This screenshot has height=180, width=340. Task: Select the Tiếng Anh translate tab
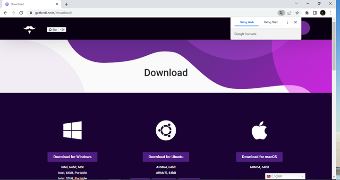coord(246,22)
